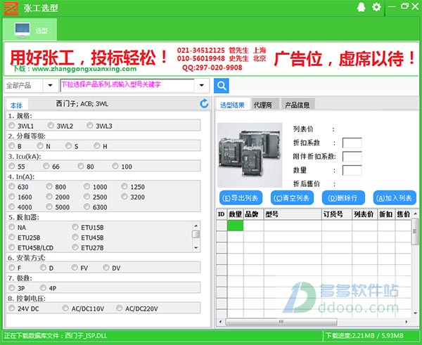Choose Icu 100 kA
The height and width of the screenshot is (345, 422).
tap(115, 166)
